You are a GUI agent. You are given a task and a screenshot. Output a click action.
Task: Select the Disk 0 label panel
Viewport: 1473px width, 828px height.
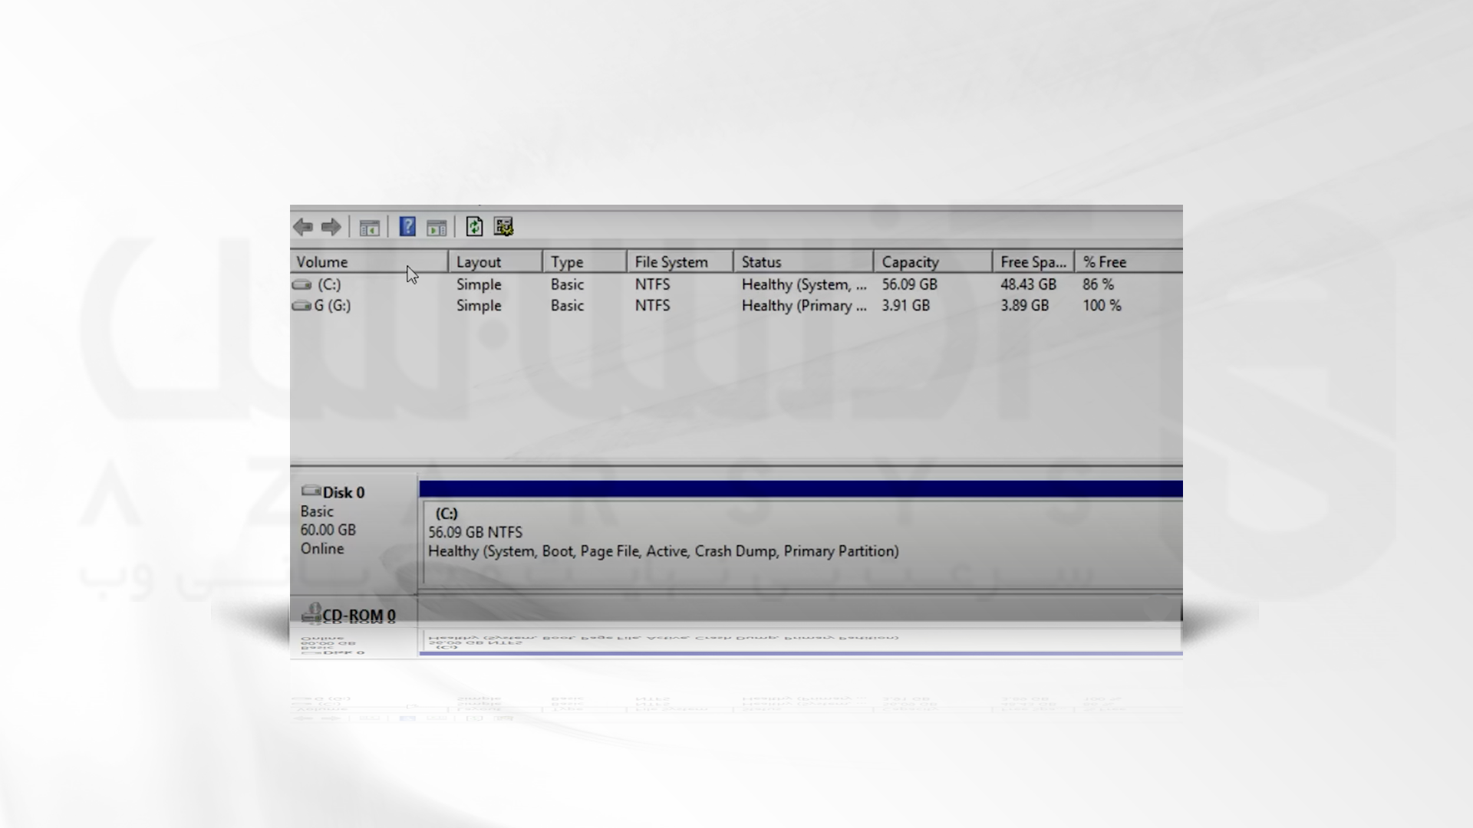click(x=354, y=534)
